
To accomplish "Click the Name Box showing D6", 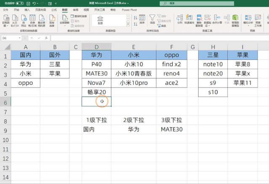I will pyautogui.click(x=10, y=38).
